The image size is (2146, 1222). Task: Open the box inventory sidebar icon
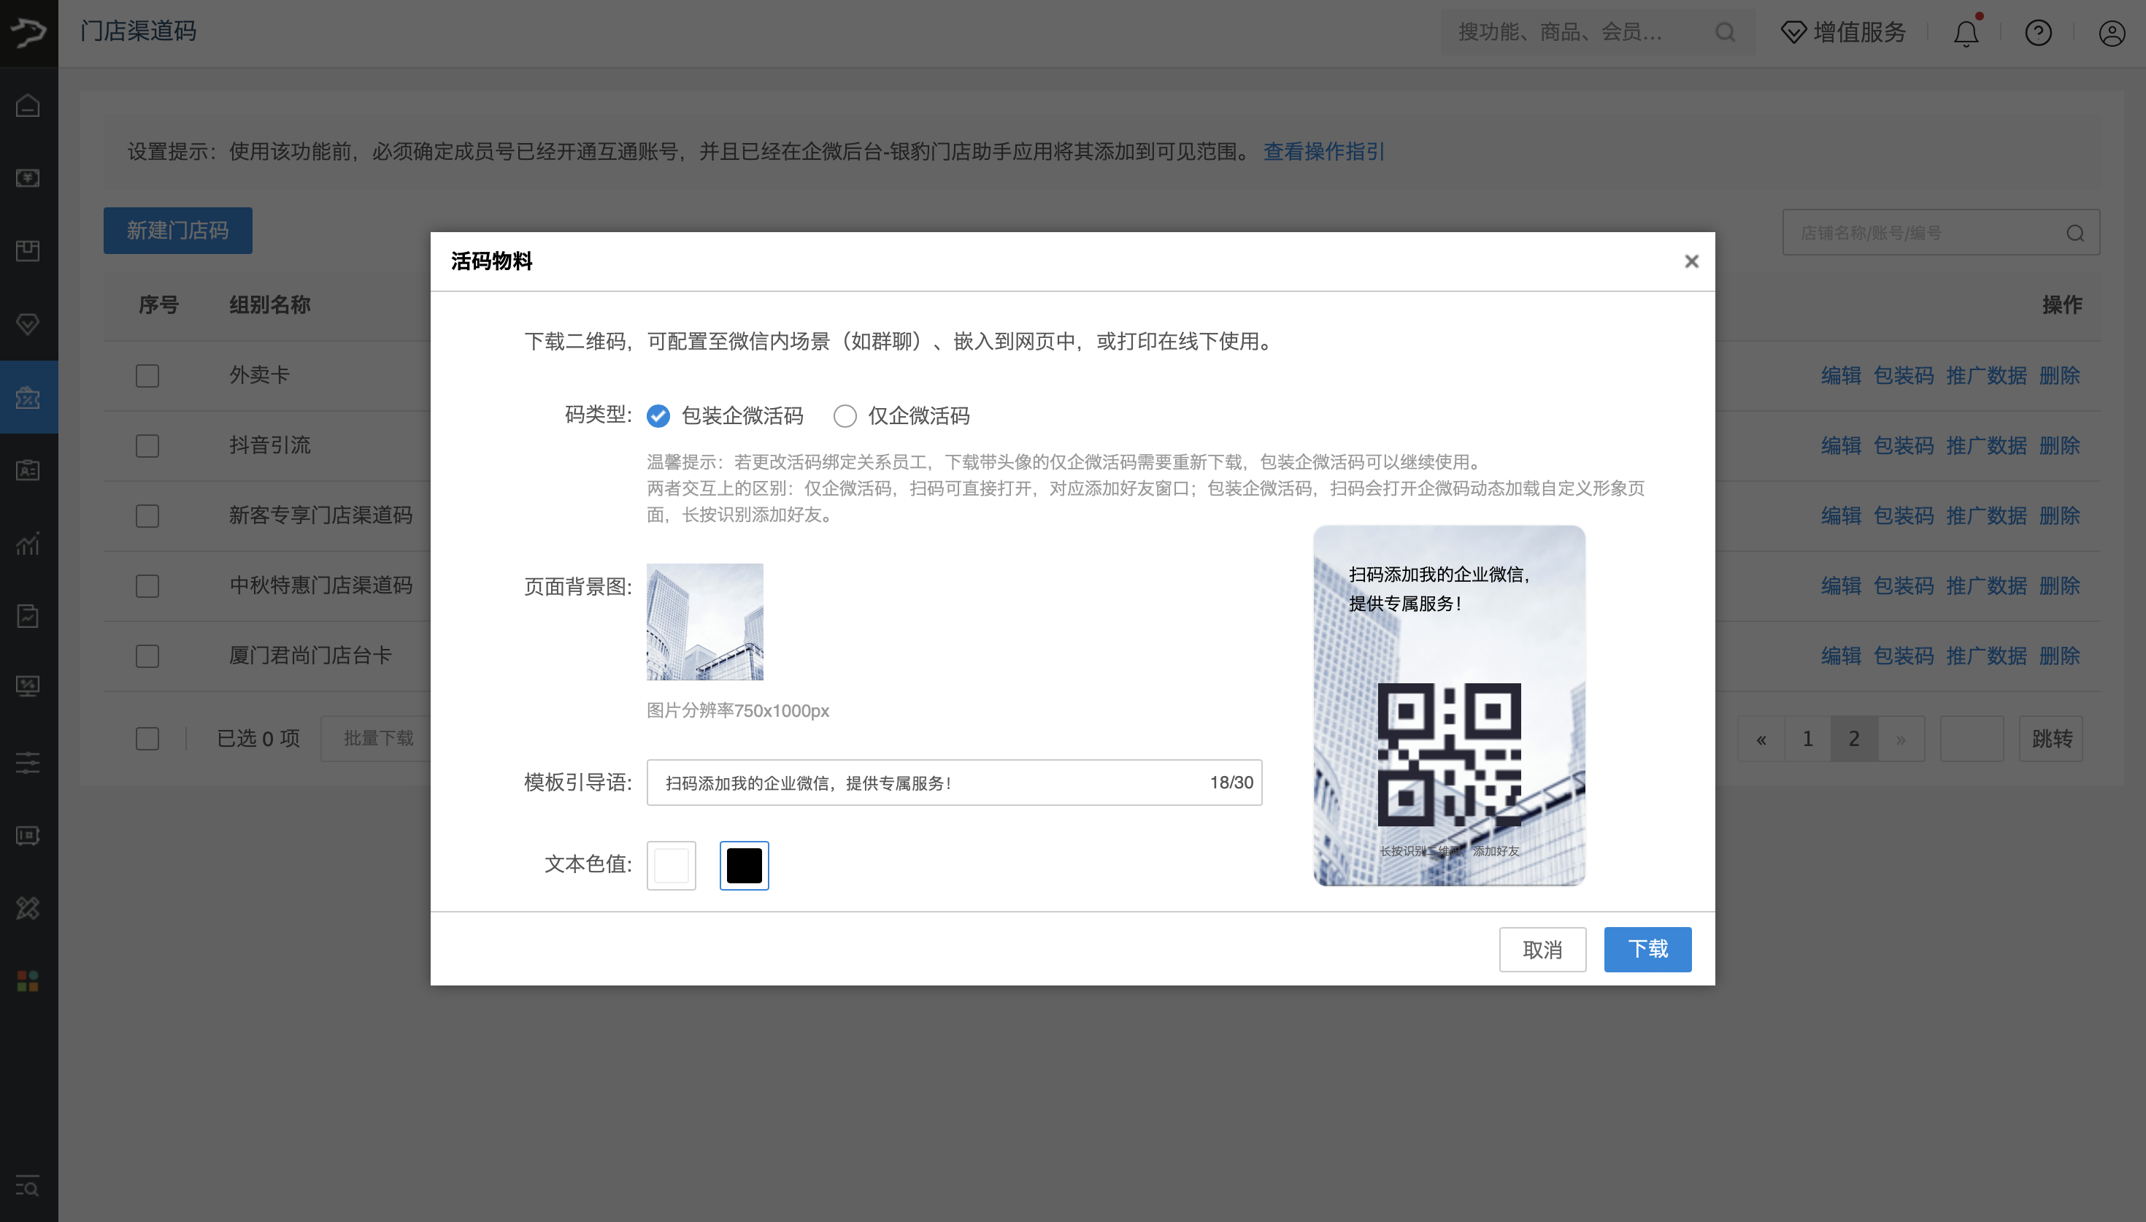(28, 250)
